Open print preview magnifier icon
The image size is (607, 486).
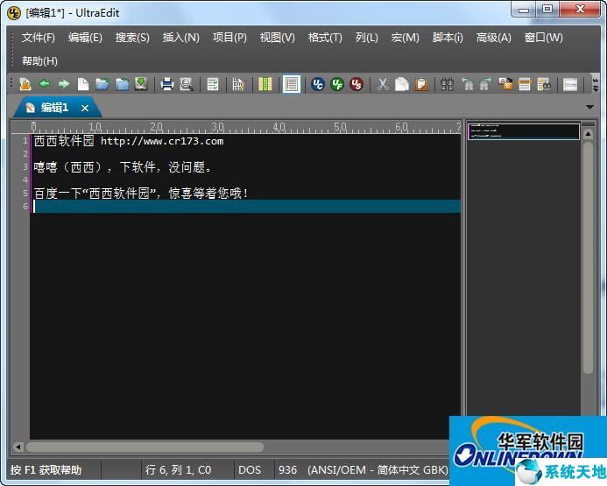coord(187,84)
